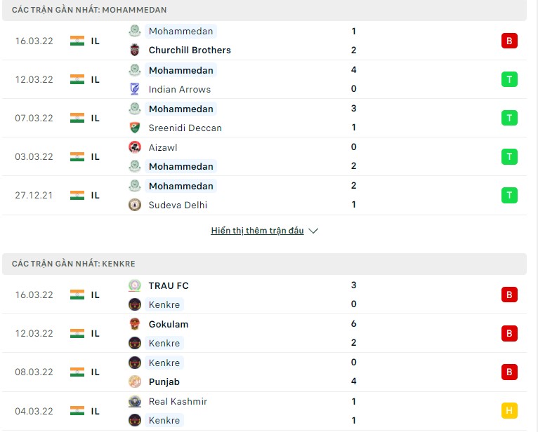Click the Gokulam team crest

(135, 324)
